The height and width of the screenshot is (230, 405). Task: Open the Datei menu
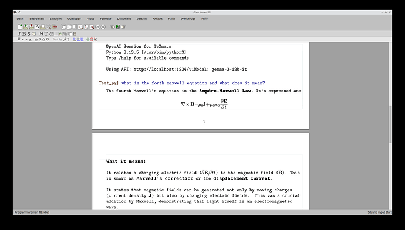(x=20, y=19)
